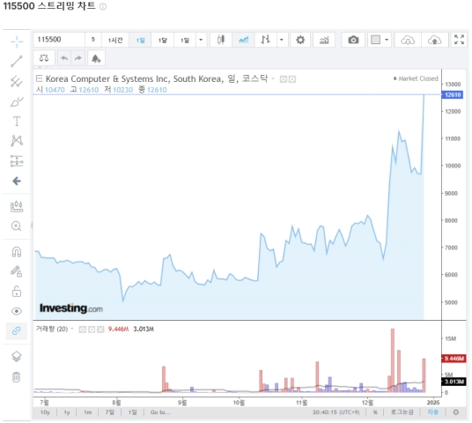472x423 pixels.
Task: Select the brush drawing tool
Action: pos(17,101)
